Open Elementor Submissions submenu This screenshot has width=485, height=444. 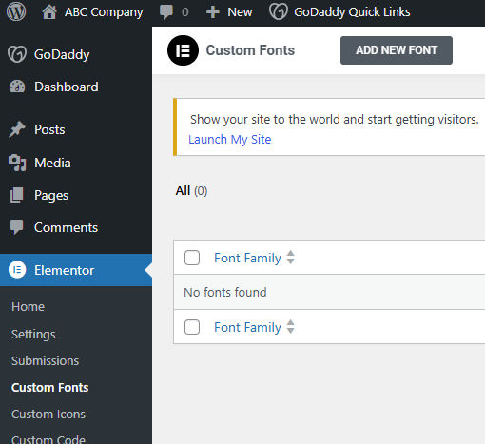coord(45,360)
